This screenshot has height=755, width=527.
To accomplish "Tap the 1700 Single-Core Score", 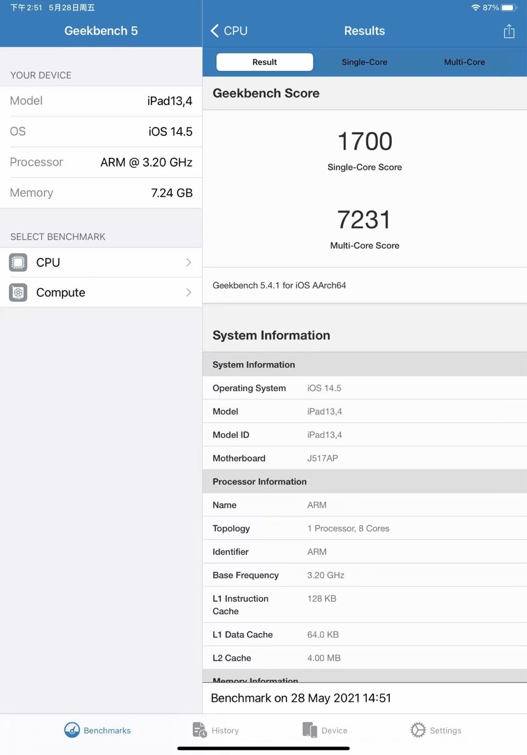I will (365, 142).
